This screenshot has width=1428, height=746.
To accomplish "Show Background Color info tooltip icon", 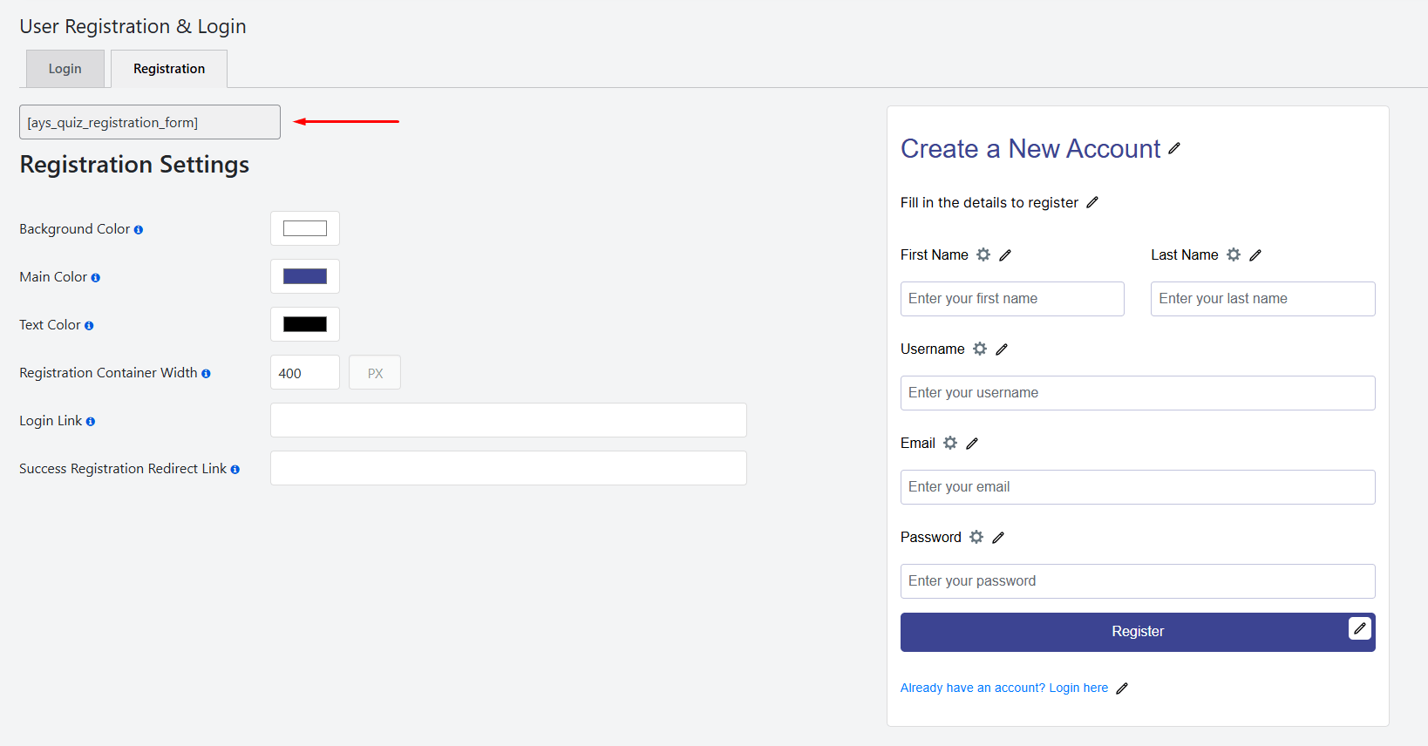I will click(139, 230).
